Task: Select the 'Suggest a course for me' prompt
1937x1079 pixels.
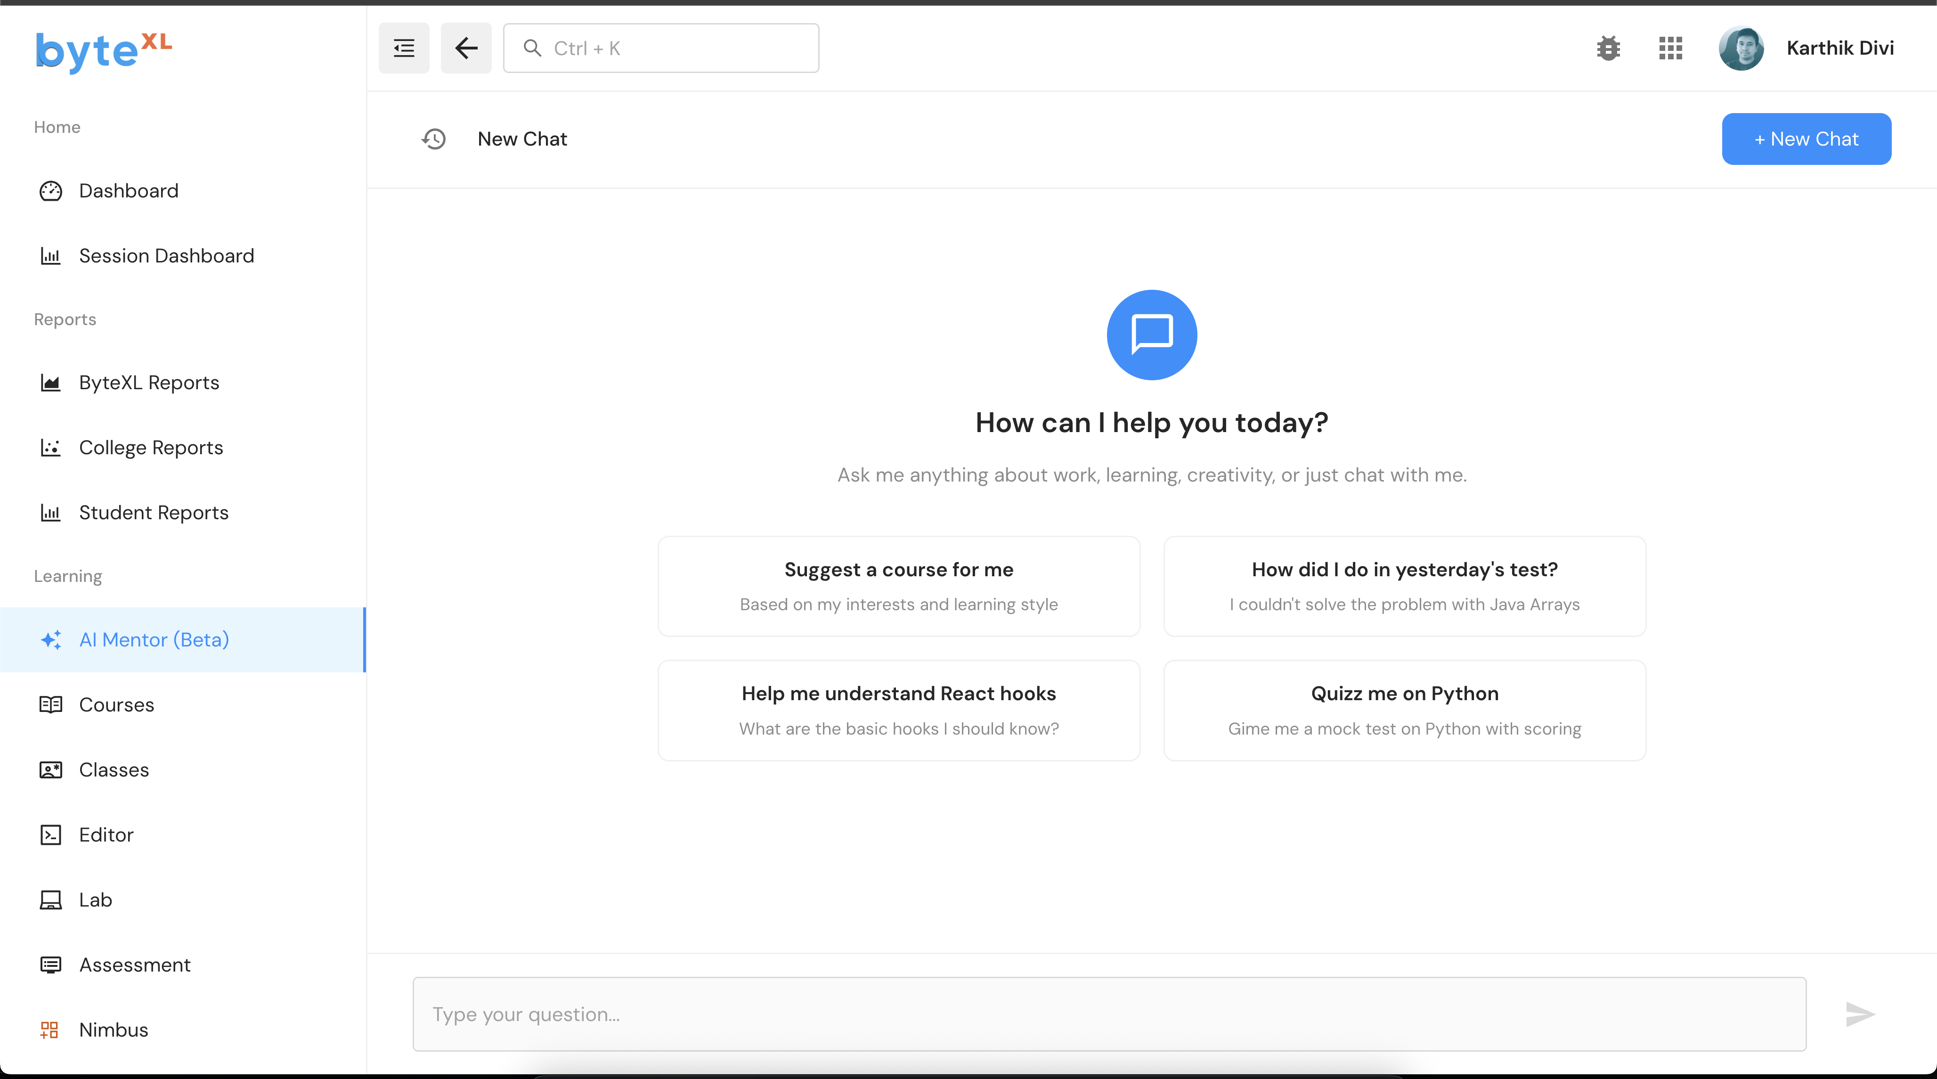Action: point(899,586)
